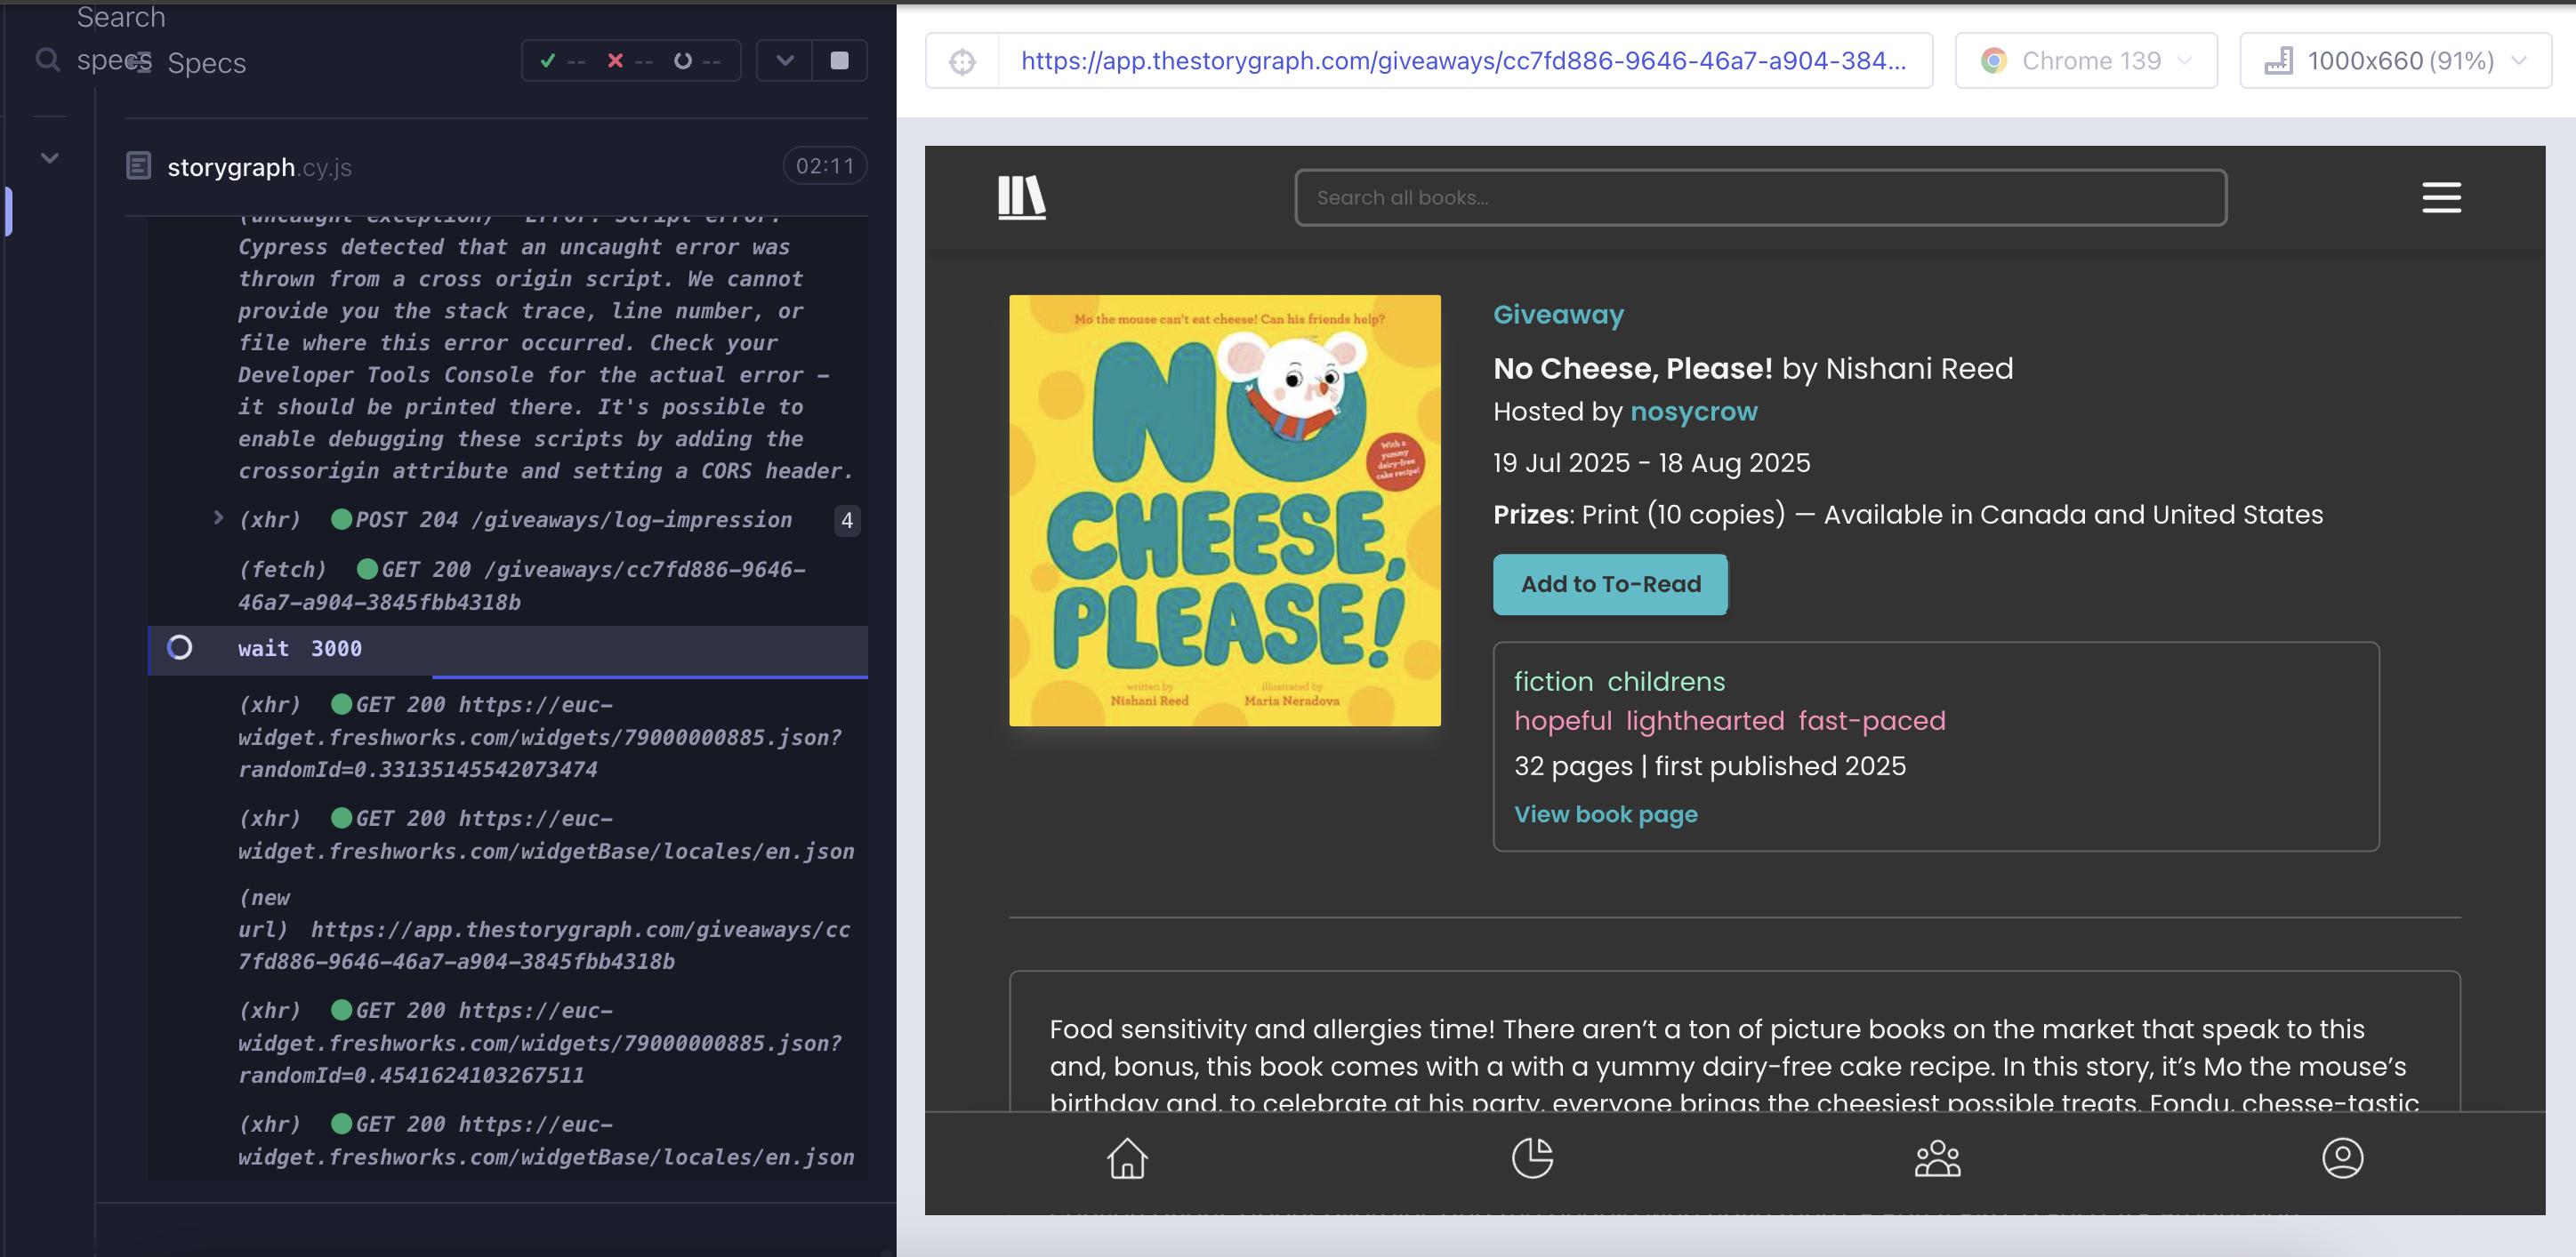
Task: Click the count badge 4 on log-impression row
Action: click(847, 519)
